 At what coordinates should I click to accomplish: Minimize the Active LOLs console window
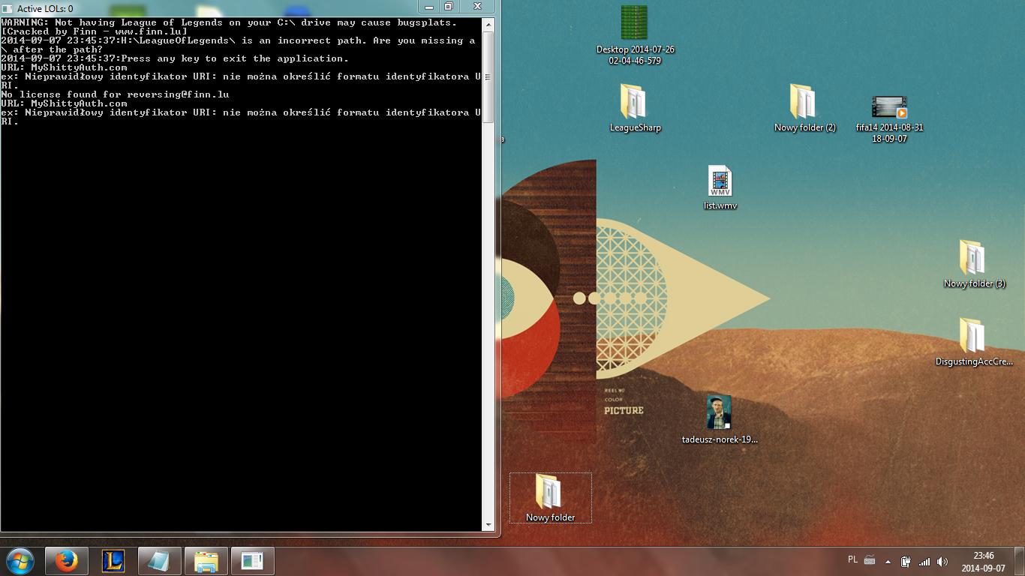[x=429, y=7]
